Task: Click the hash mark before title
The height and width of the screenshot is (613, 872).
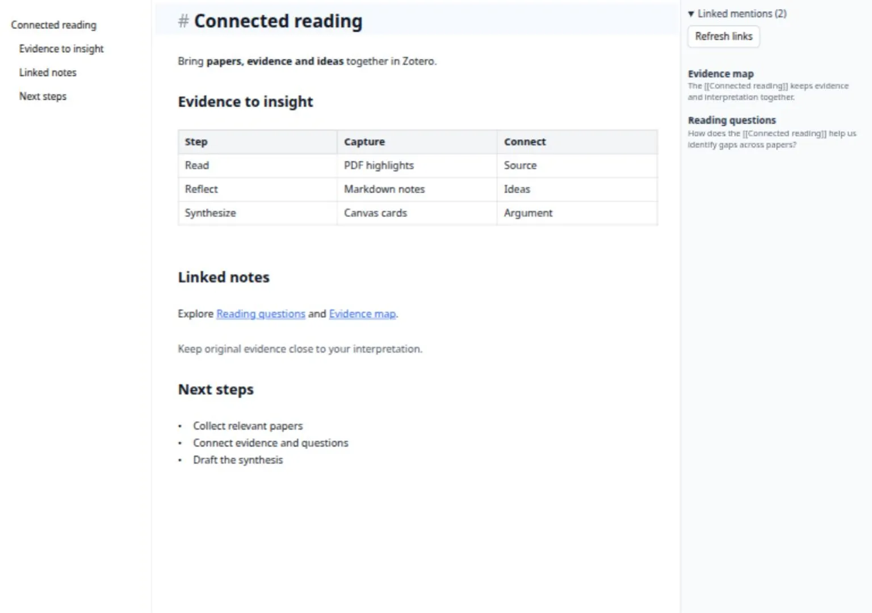Action: [183, 21]
